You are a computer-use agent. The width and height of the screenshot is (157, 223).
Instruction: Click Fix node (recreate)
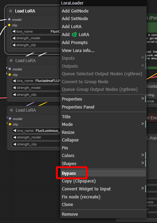coord(103,197)
